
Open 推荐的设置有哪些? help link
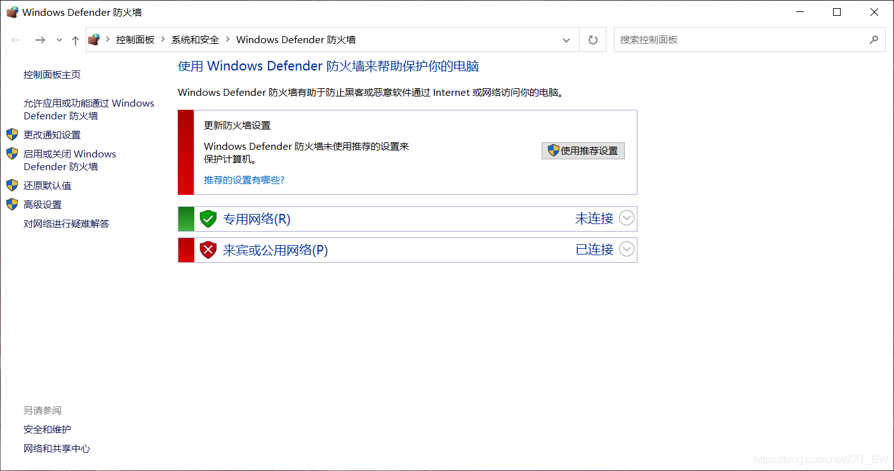tap(244, 180)
